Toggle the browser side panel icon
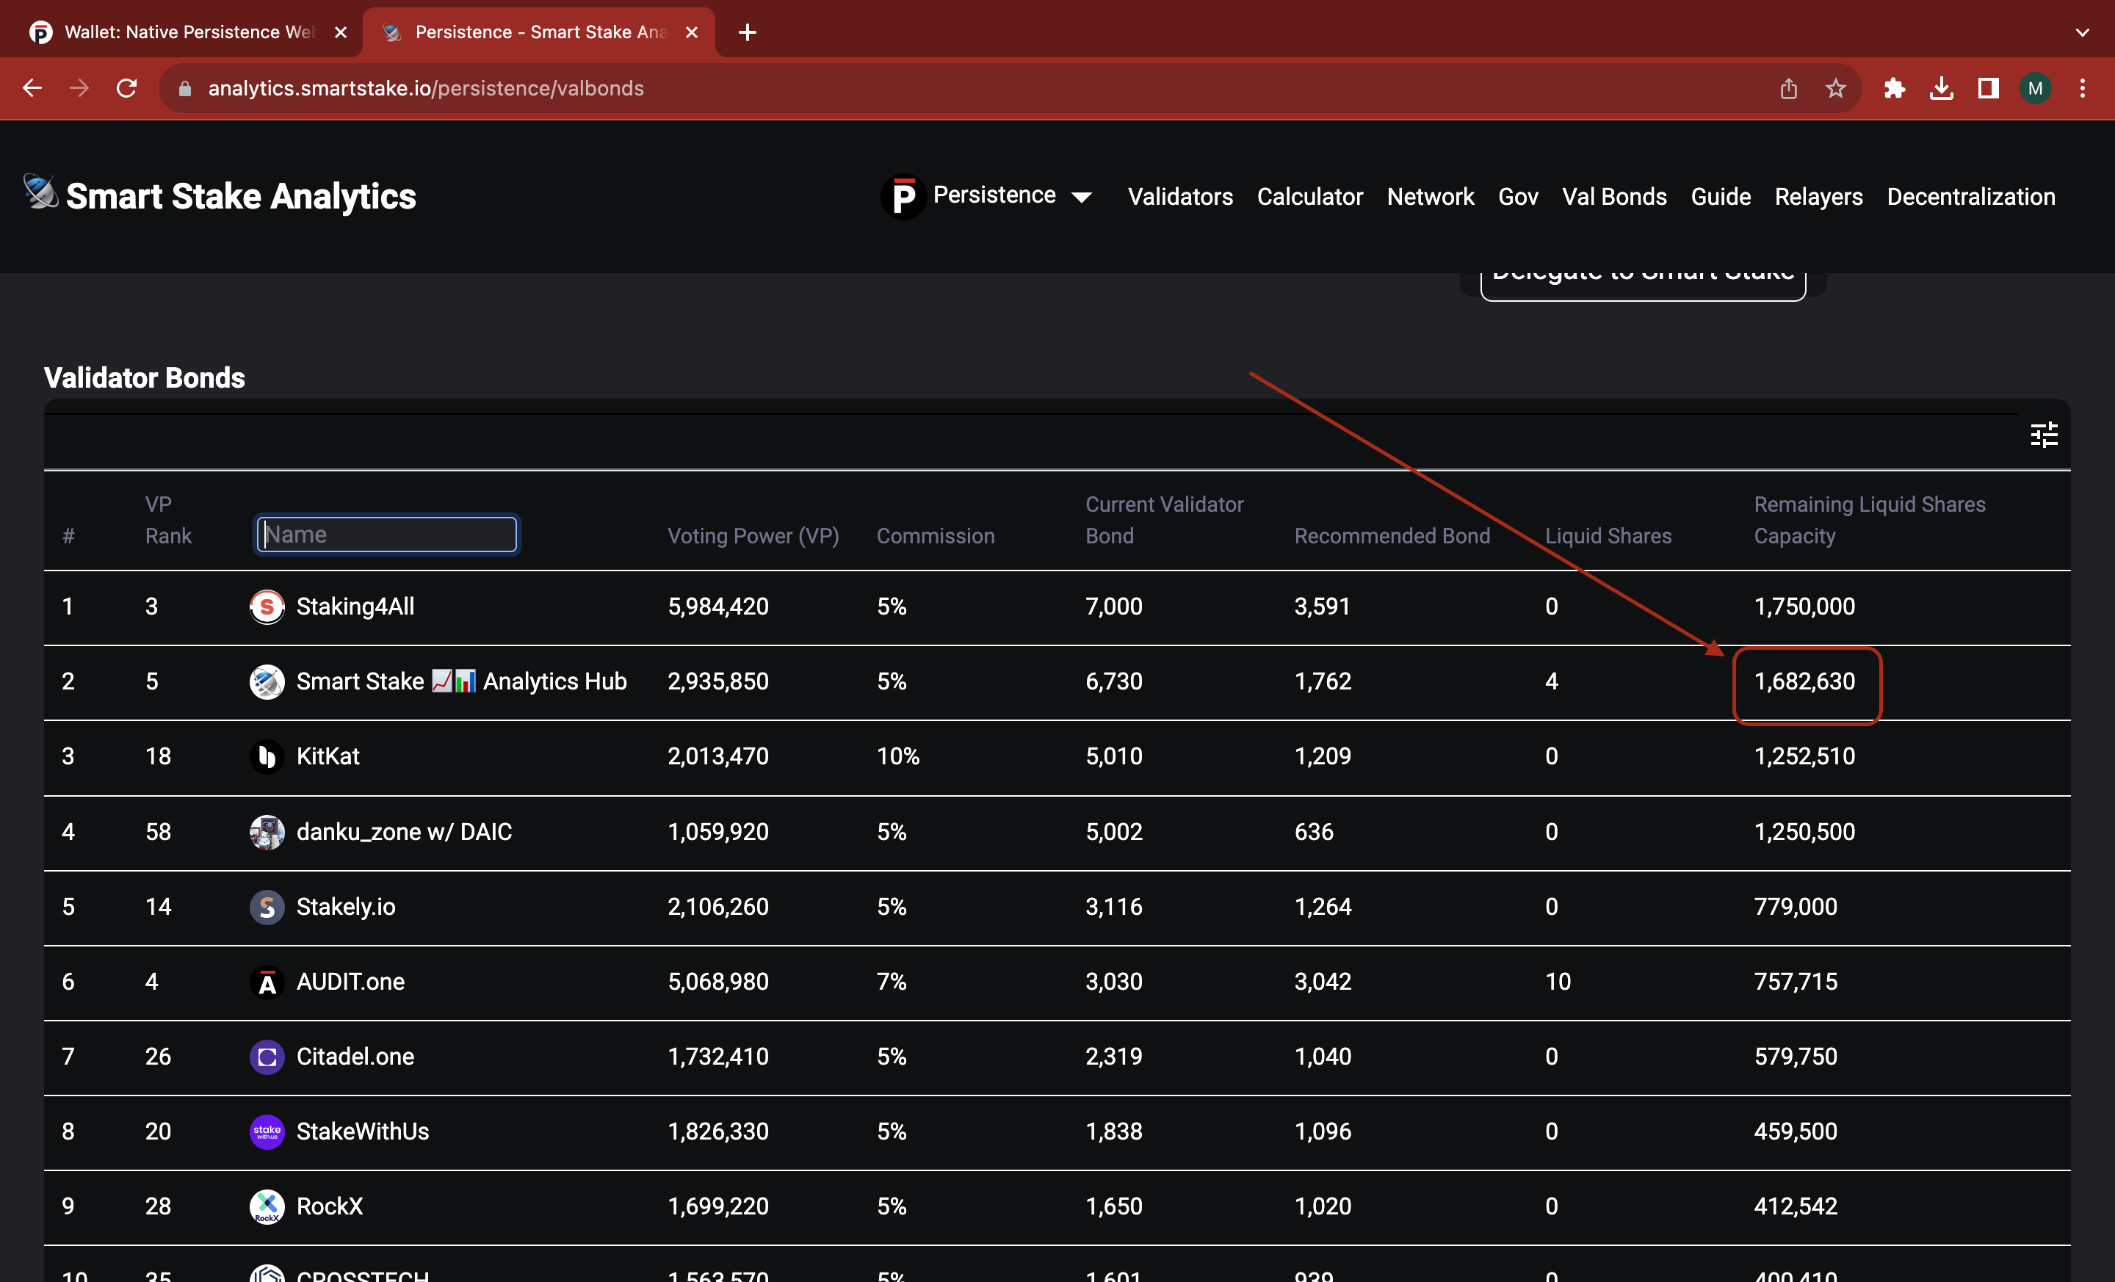Screen dimensions: 2115x1282 [x=1989, y=88]
